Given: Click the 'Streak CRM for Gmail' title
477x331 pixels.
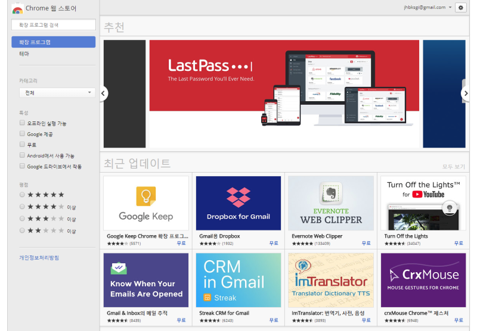Looking at the screenshot, I should click(x=224, y=313).
